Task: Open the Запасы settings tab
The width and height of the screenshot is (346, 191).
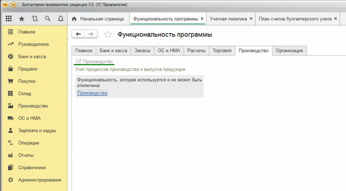Action: coord(142,50)
